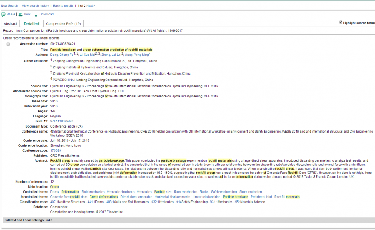Viewport: 375px width, 230px height.
Task: Open author Zheng, Lei-Lei
Action: (111, 55)
